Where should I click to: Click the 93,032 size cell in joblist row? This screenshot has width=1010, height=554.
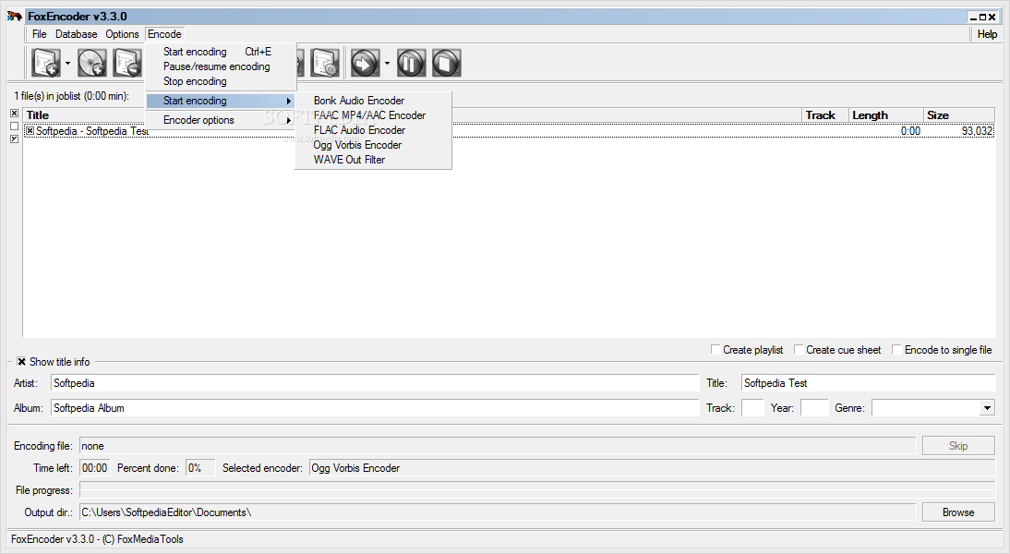click(977, 131)
